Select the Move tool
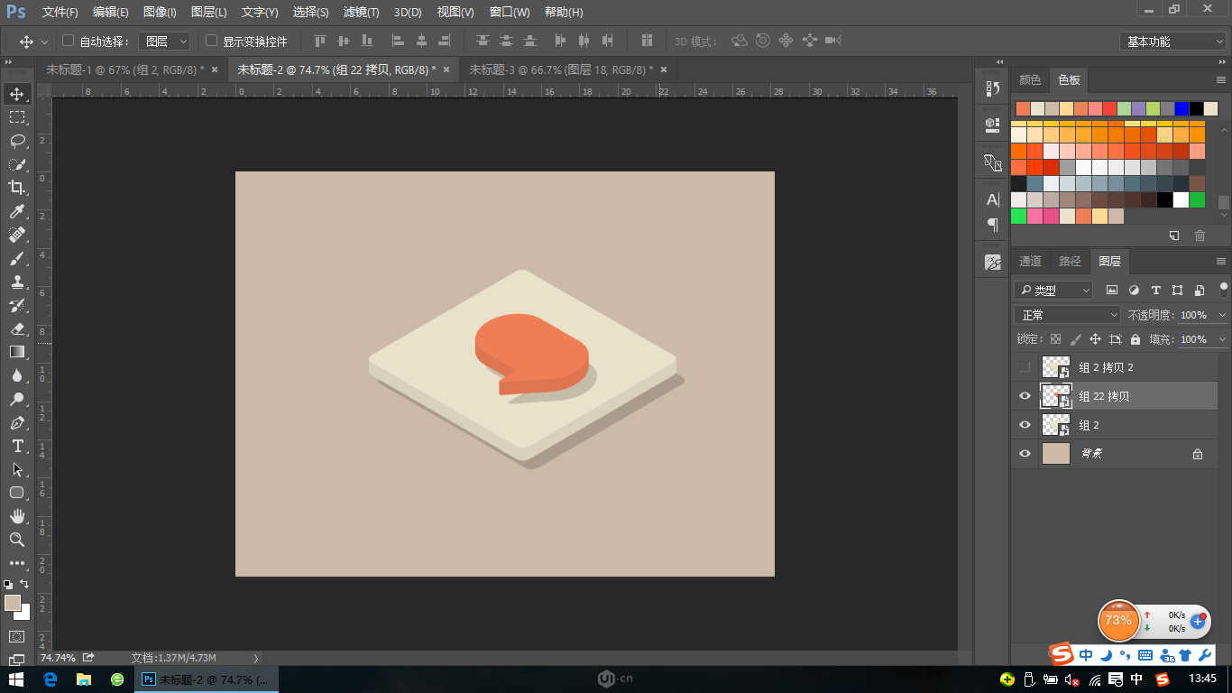The image size is (1232, 693). 16,94
